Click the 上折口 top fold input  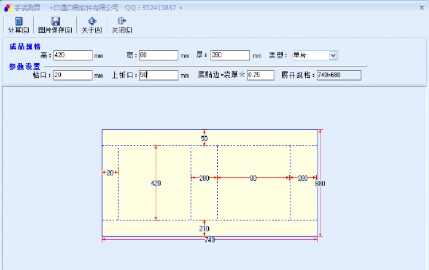(158, 76)
